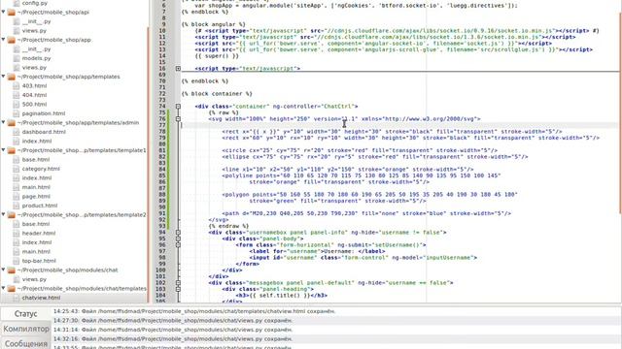
Task: Click file icon beside pagination.html
Action: pos(17,113)
